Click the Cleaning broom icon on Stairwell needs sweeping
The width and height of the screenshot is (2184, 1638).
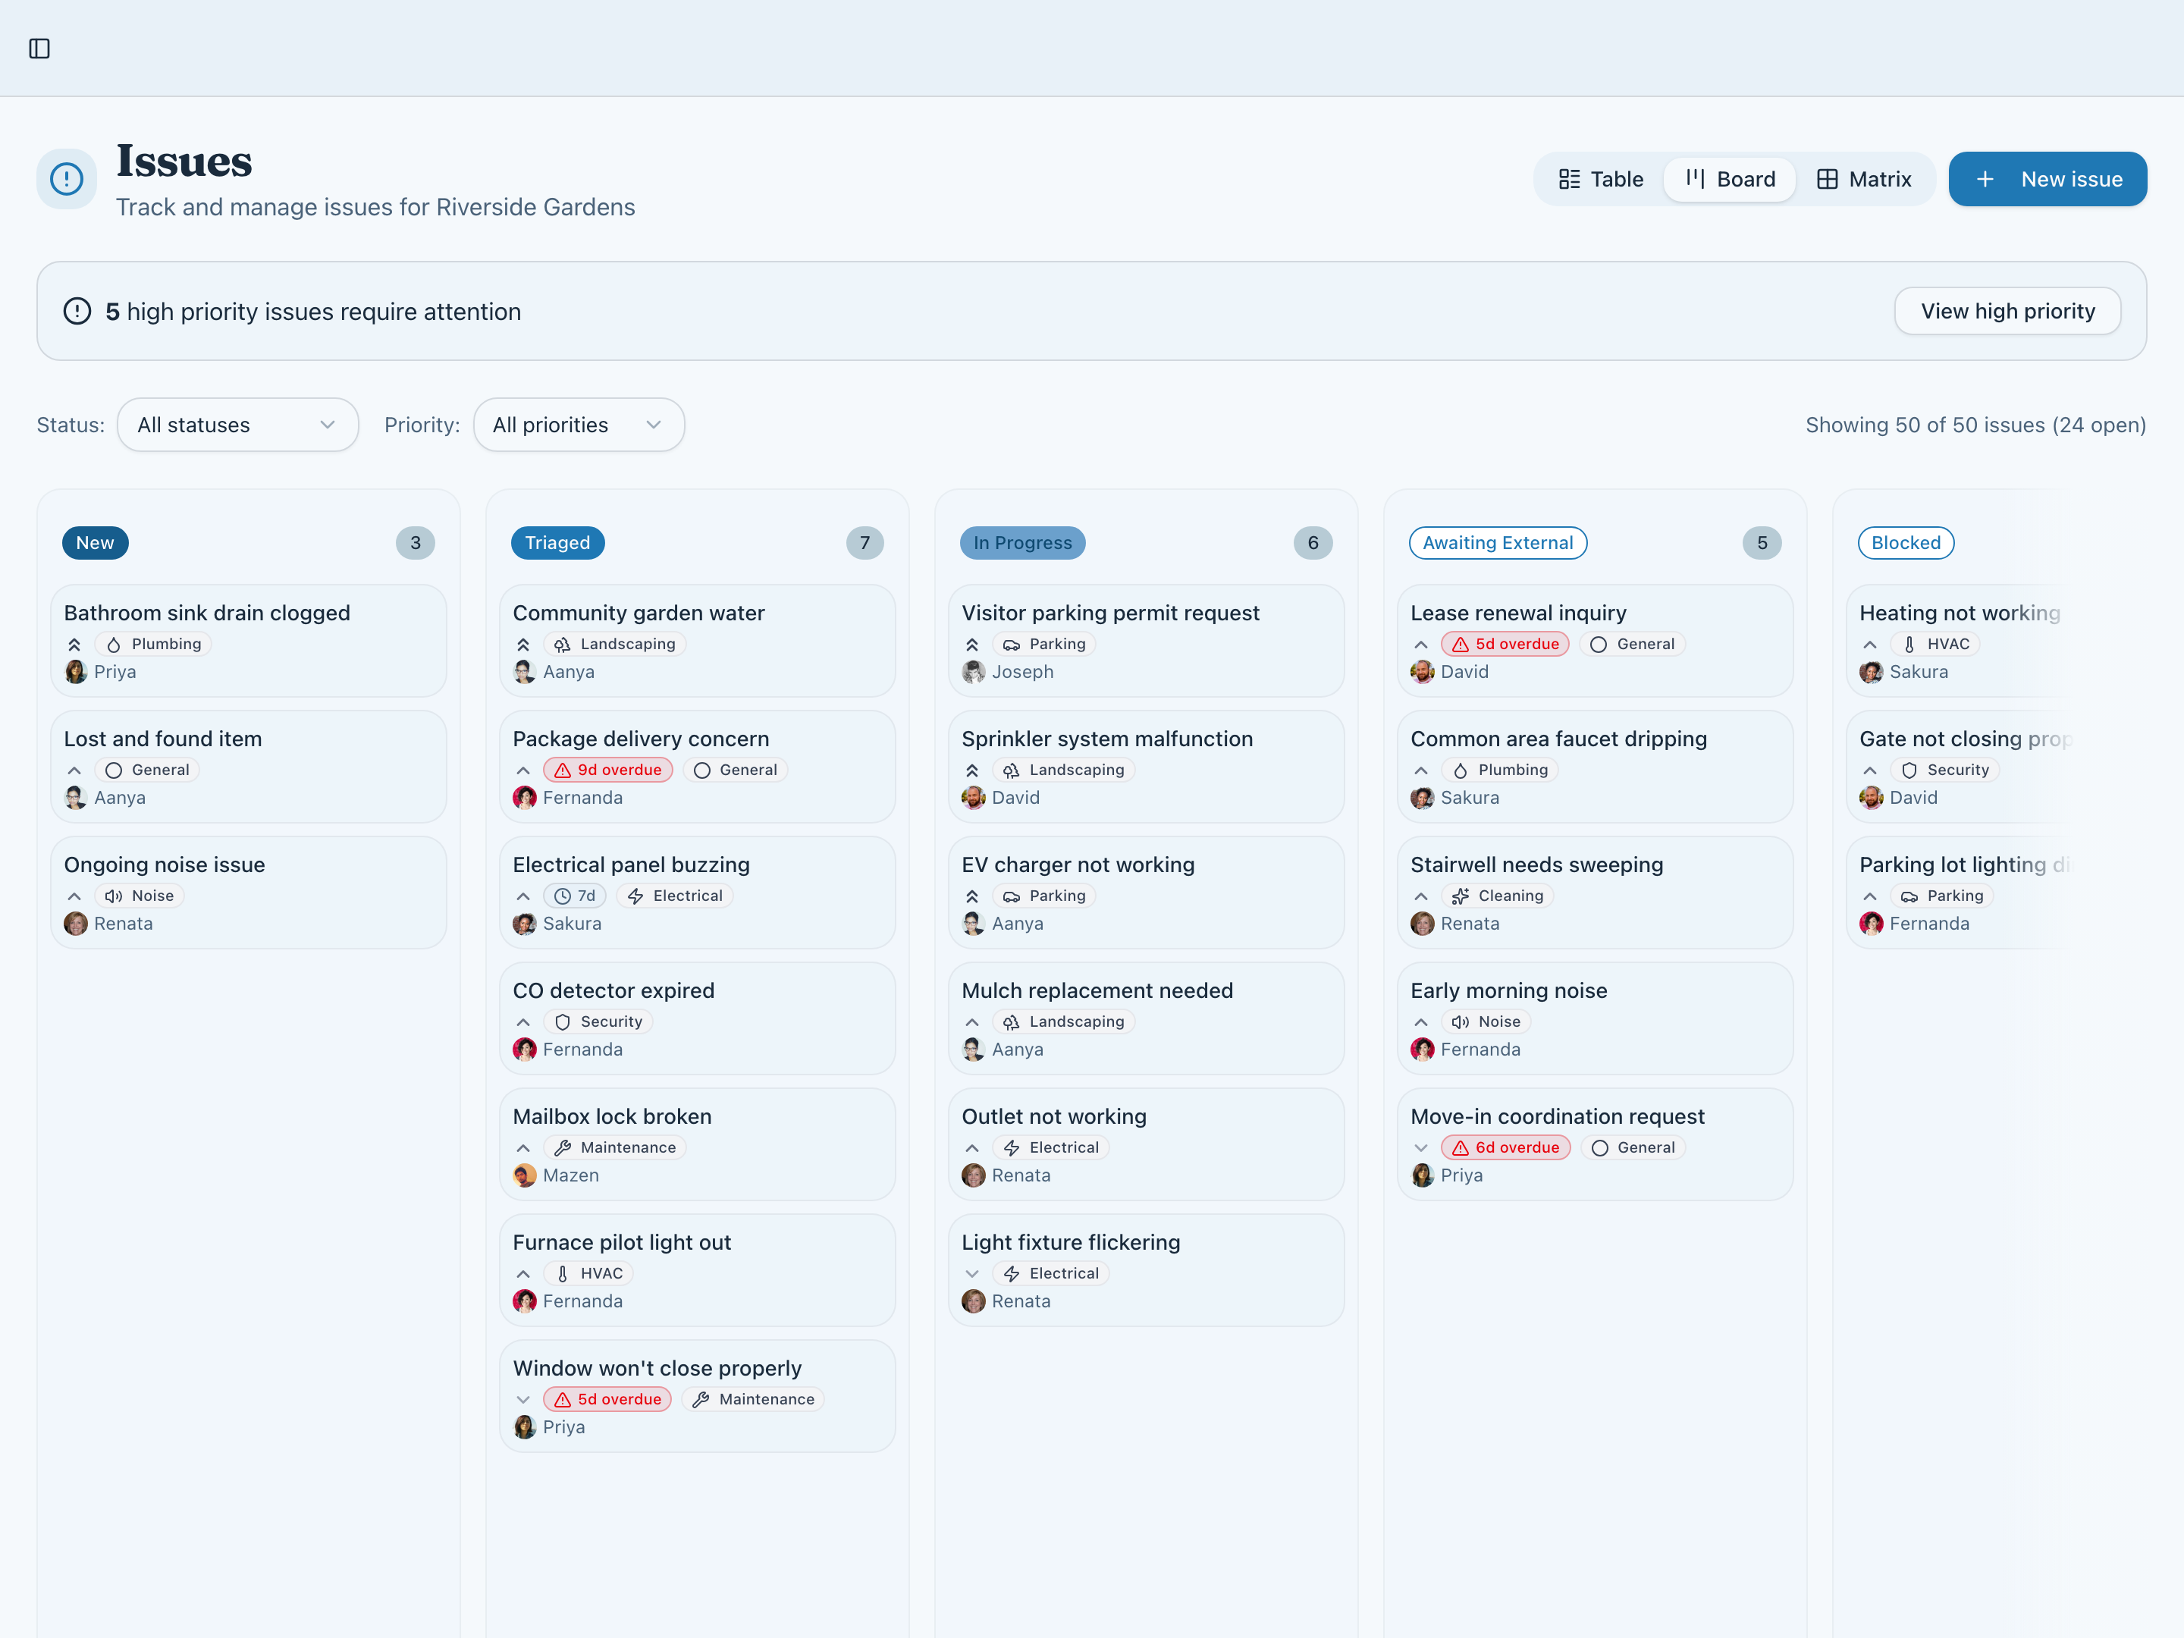click(1461, 896)
